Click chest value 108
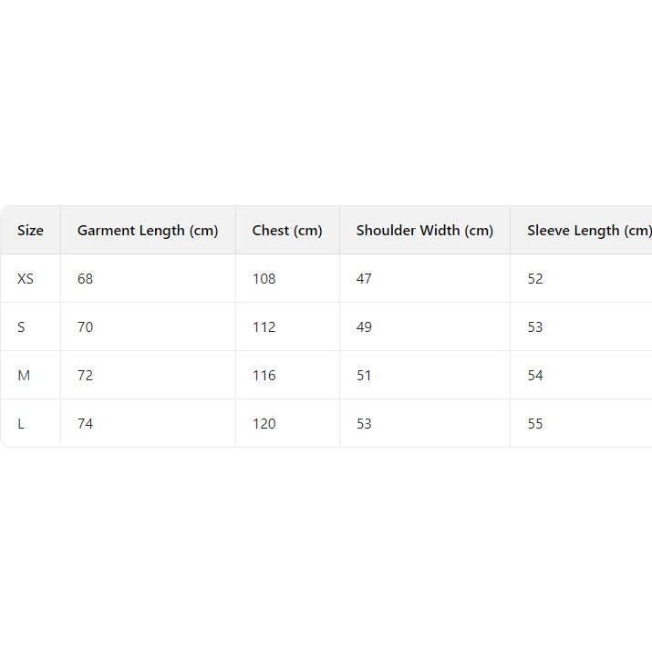Image resolution: width=652 pixels, height=652 pixels. pos(264,279)
